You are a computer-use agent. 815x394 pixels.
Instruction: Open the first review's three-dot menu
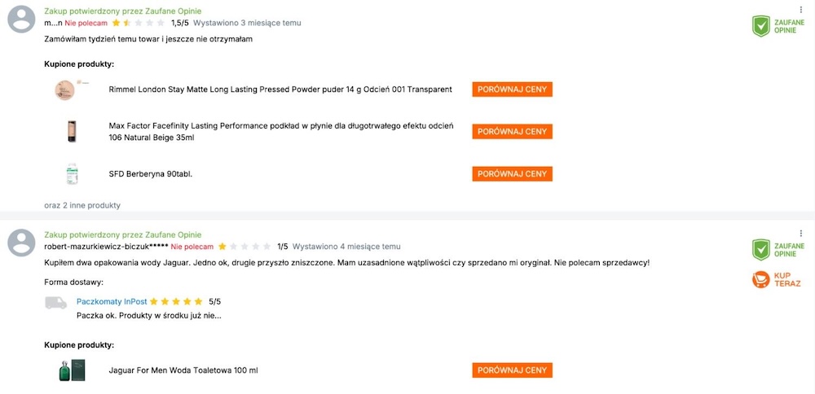coord(801,9)
